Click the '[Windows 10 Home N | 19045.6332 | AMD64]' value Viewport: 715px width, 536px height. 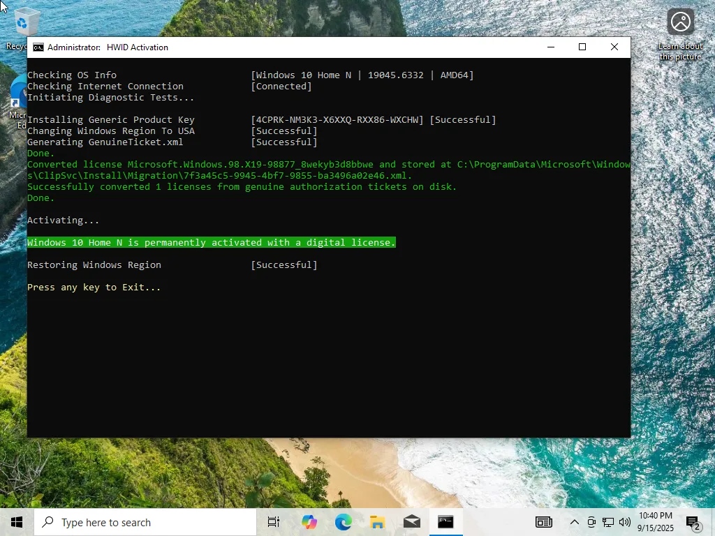[x=362, y=75]
